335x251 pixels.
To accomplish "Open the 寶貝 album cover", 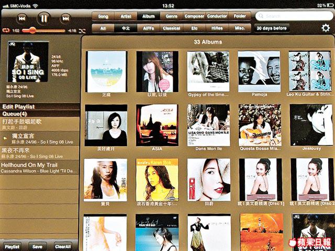I will [x=105, y=180].
